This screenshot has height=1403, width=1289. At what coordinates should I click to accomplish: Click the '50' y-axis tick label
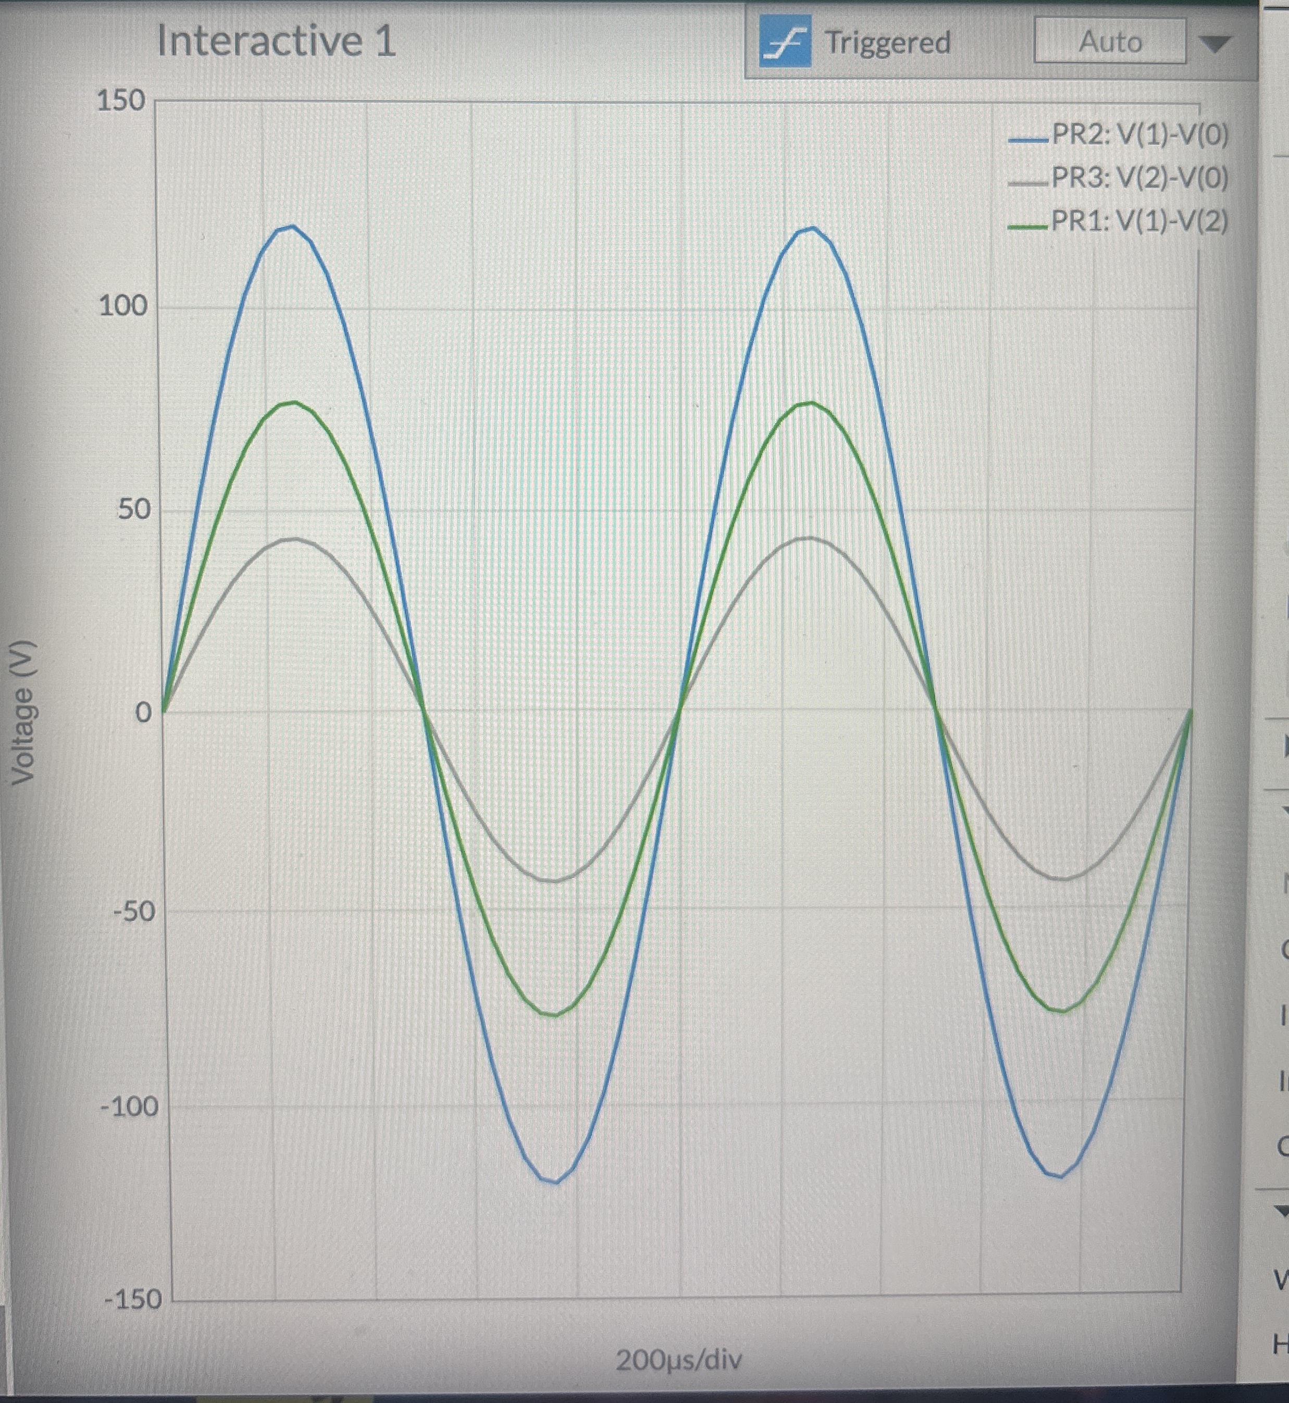pos(134,510)
